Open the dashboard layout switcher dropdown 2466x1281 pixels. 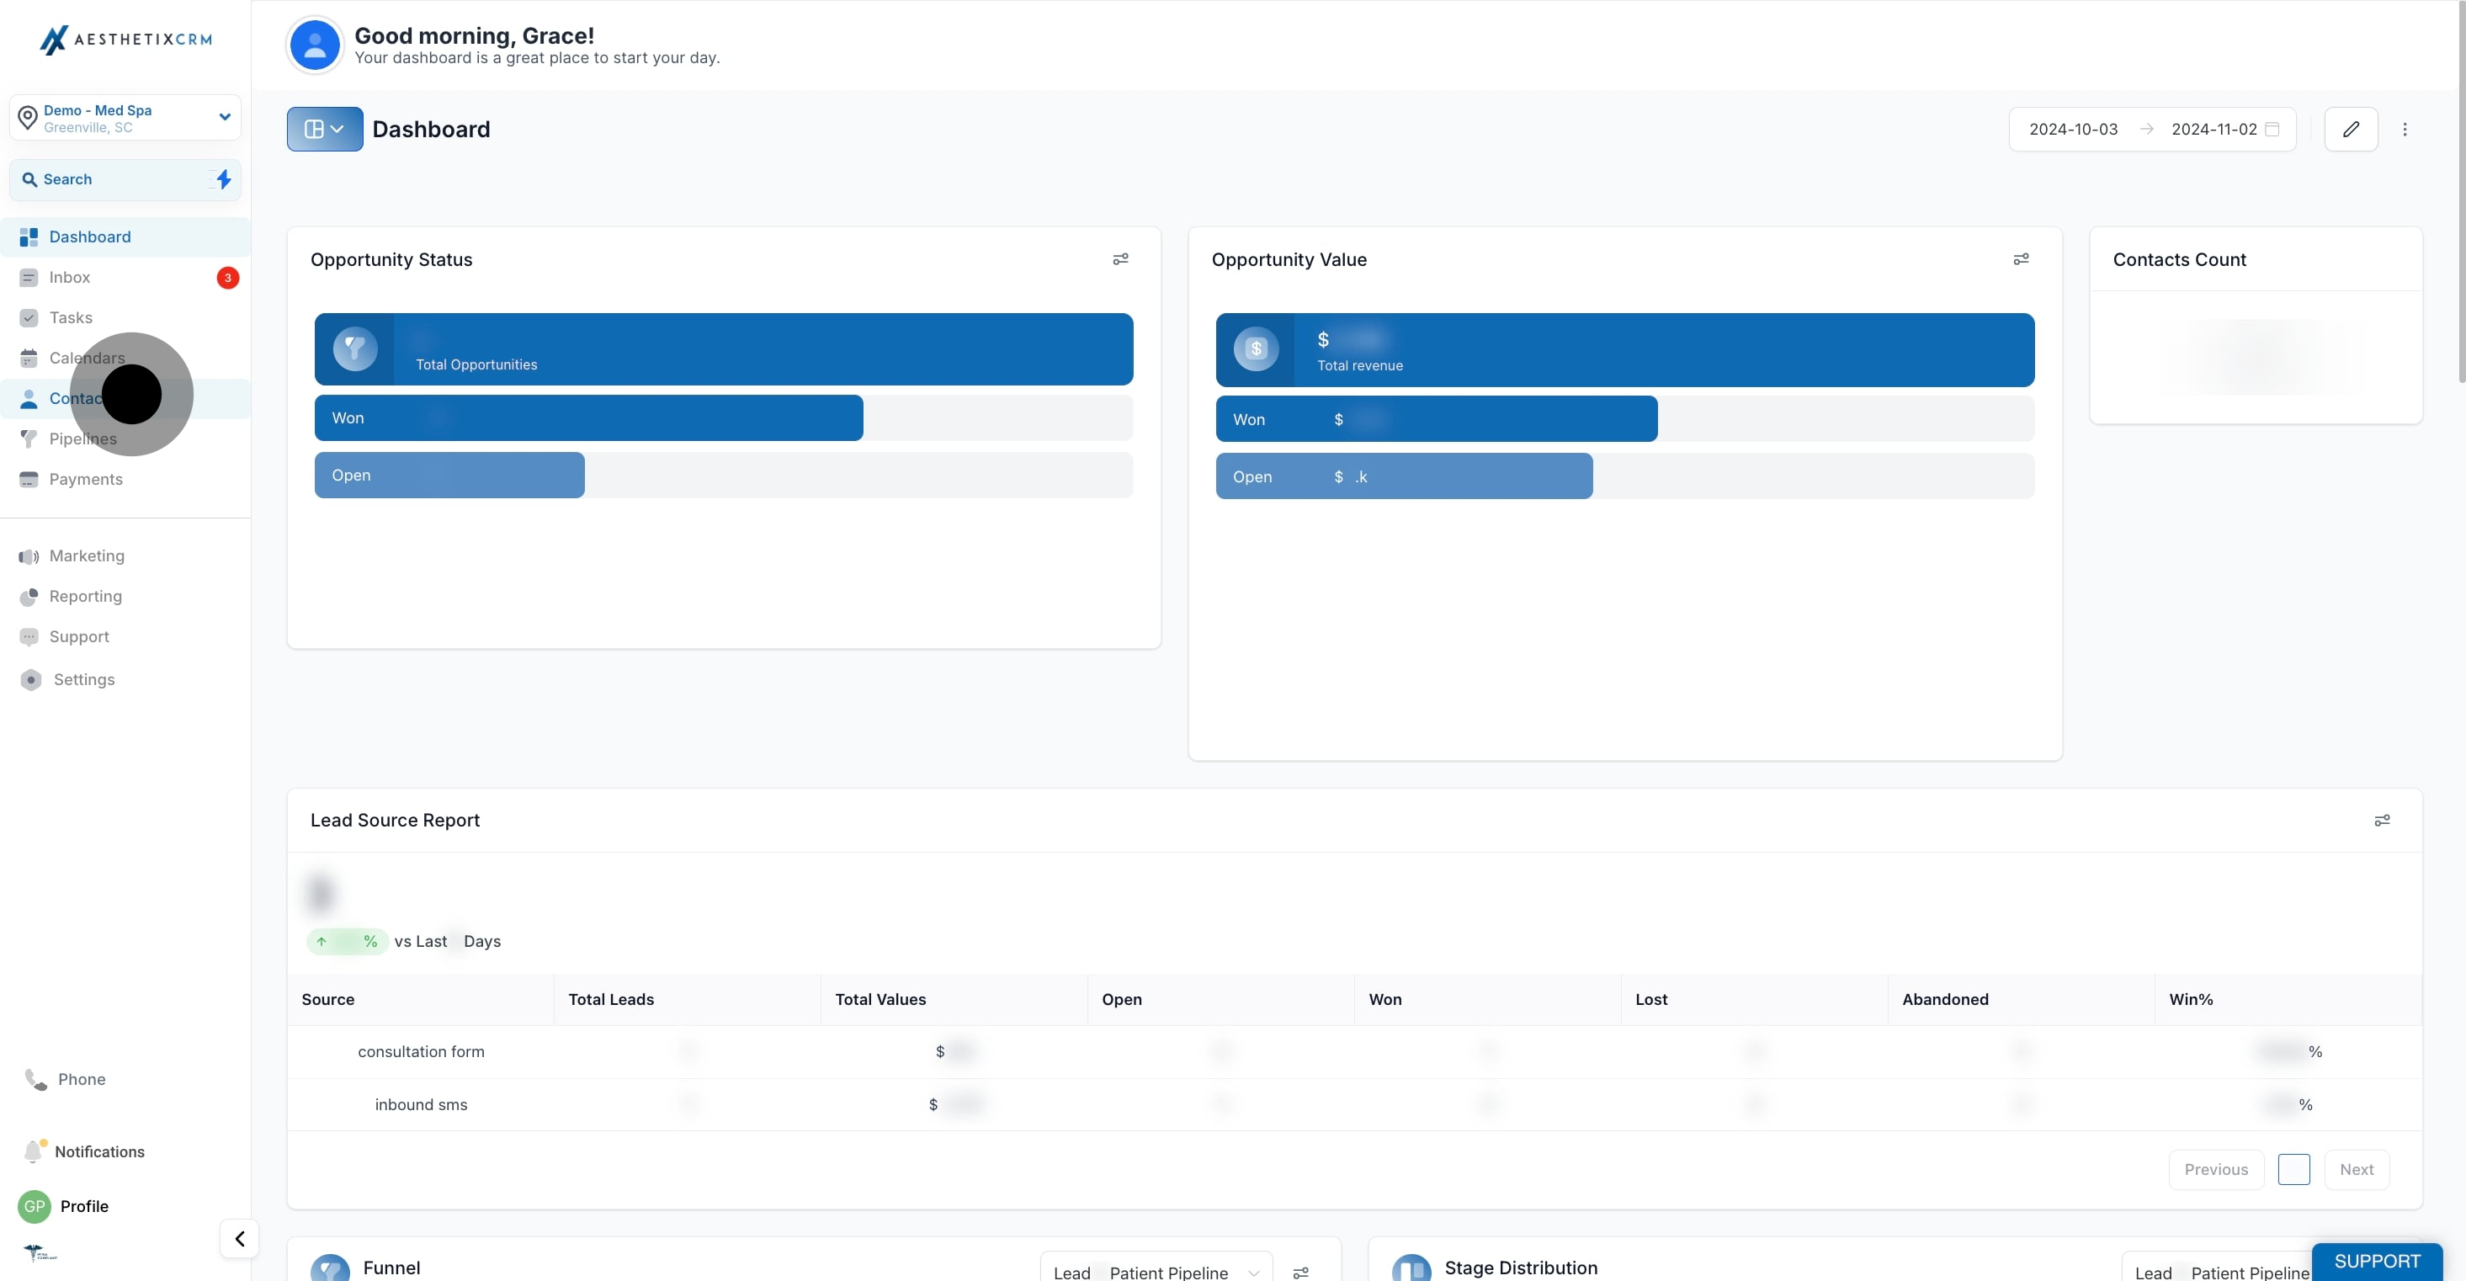coord(325,130)
